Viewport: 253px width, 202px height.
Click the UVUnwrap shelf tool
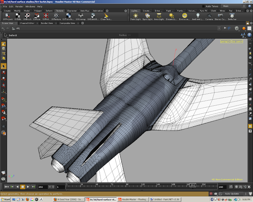tap(80, 16)
